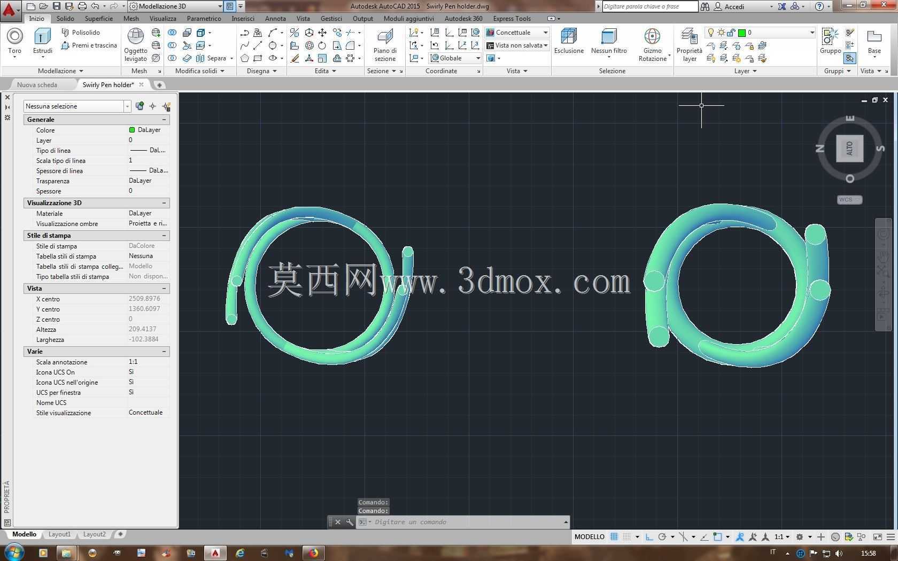Click the Undo arrow in quick access toolbar
898x561 pixels.
pyautogui.click(x=95, y=6)
